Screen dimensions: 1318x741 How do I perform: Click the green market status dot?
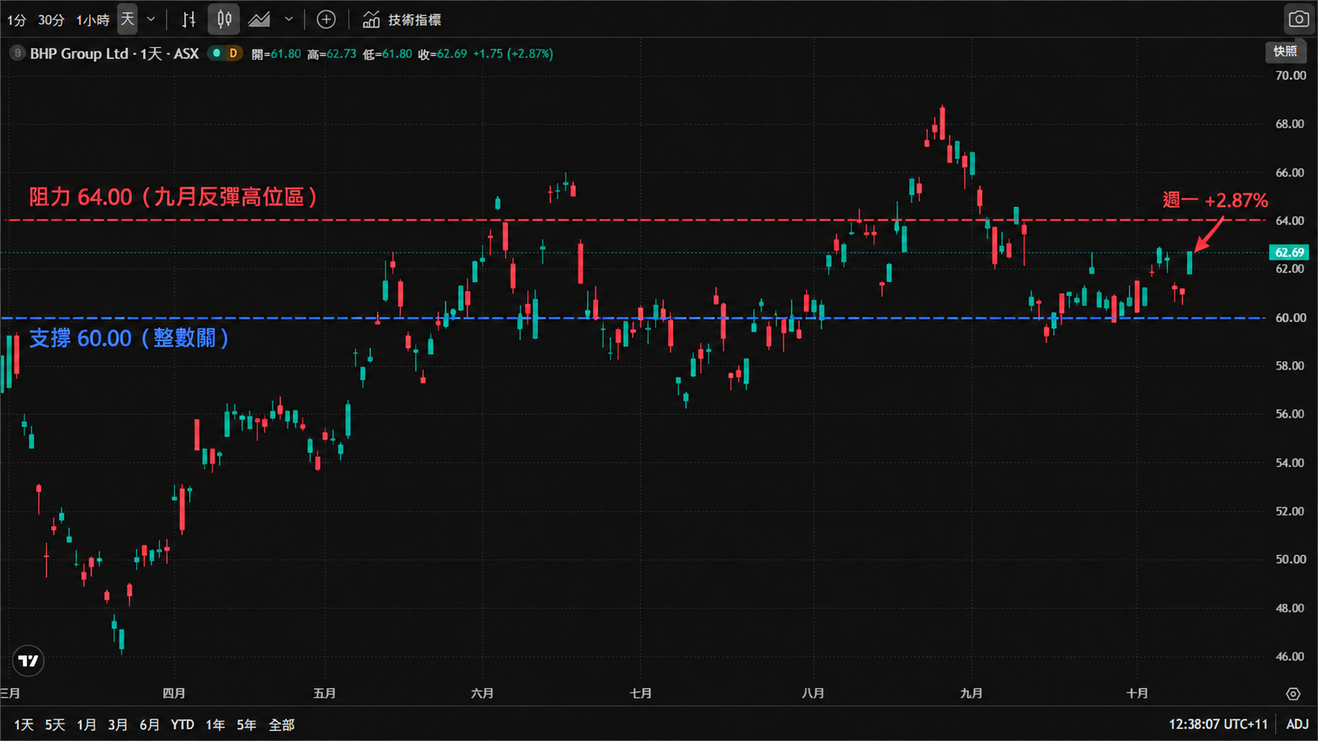pyautogui.click(x=216, y=54)
